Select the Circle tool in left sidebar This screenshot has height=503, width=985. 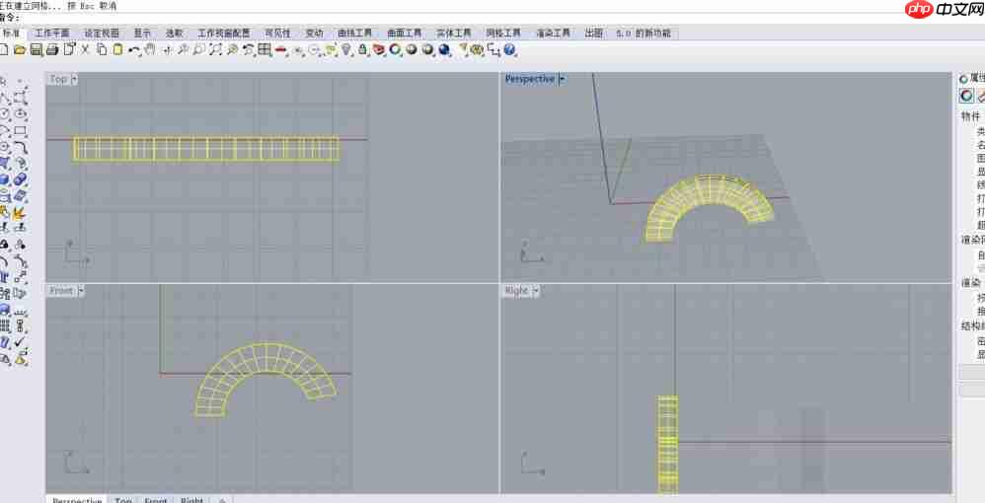click(x=4, y=113)
